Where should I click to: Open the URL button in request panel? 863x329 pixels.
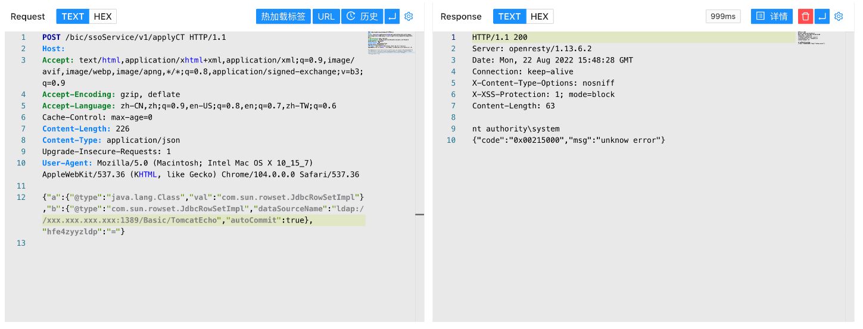coord(326,17)
